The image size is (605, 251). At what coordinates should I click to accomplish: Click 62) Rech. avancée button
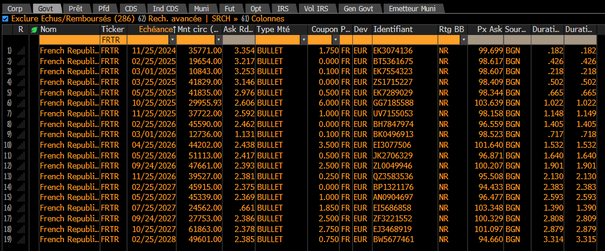click(168, 18)
